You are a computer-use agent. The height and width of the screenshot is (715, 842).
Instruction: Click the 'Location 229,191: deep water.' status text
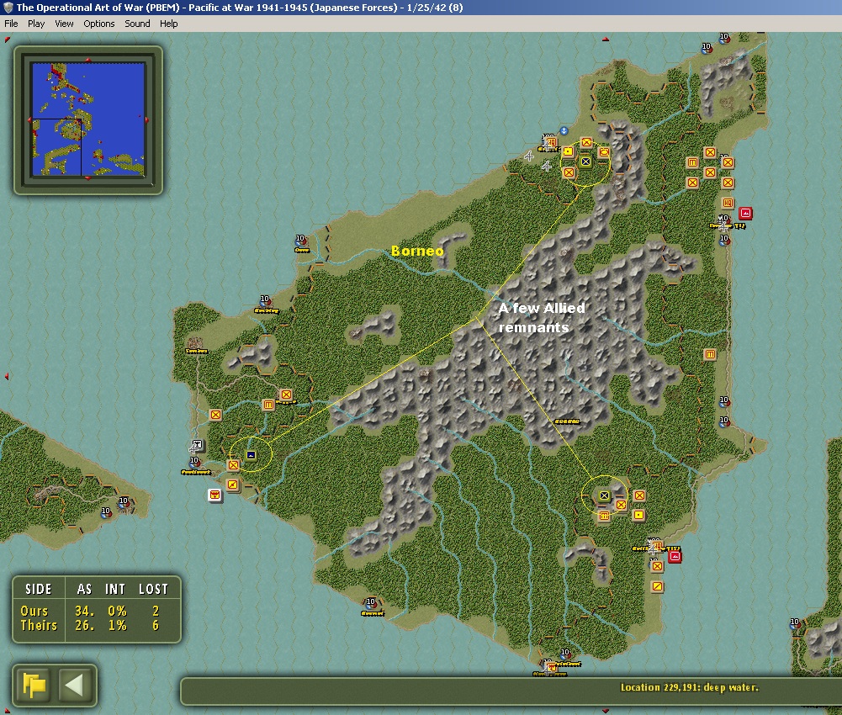click(x=690, y=687)
